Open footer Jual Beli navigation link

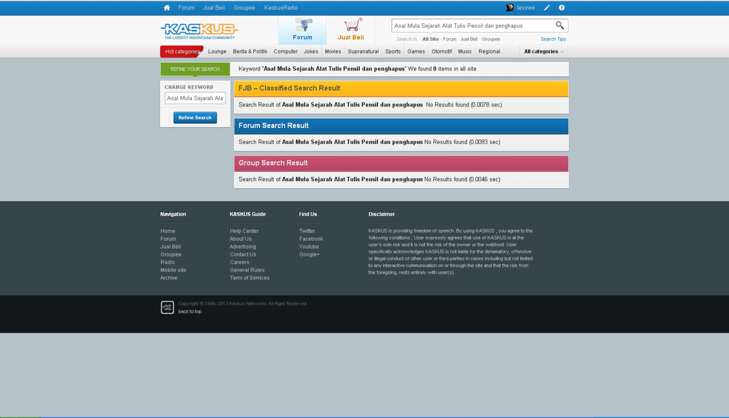point(171,247)
